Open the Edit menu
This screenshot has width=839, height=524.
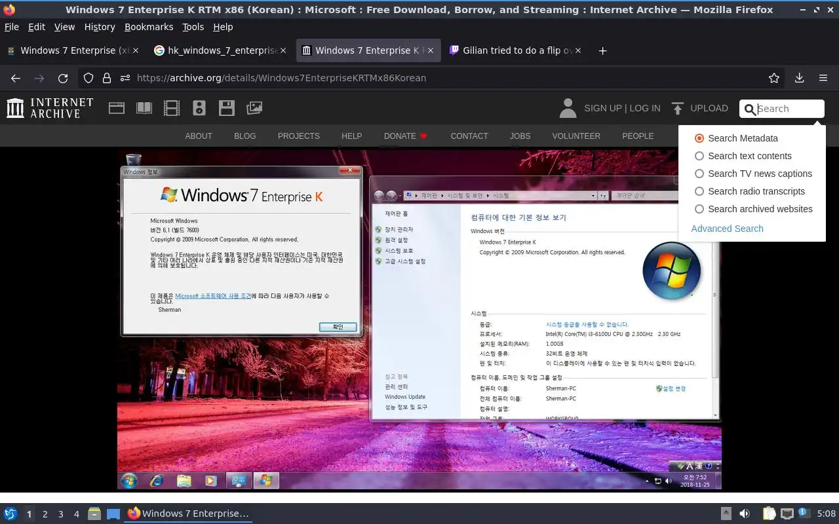pyautogui.click(x=37, y=27)
